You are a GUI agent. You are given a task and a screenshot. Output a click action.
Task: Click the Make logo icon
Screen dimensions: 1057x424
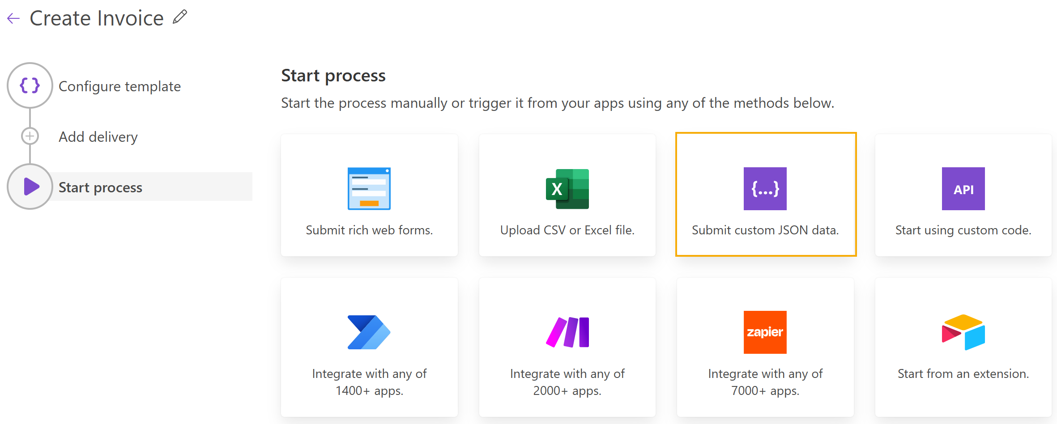point(567,332)
